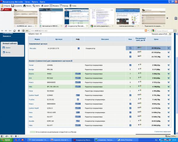This screenshot has height=142, width=178.
Task: Open the currency Руб. dropdown
Action: (x=167, y=34)
